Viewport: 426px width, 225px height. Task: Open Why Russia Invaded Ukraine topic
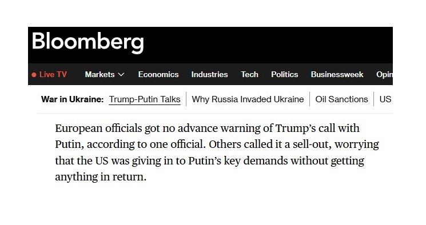click(x=248, y=99)
